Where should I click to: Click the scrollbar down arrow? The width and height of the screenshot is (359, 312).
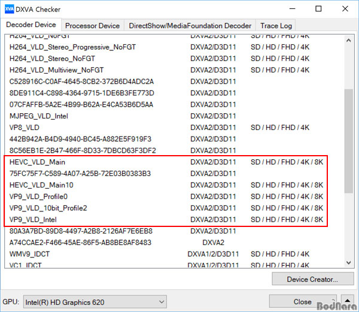pyautogui.click(x=349, y=261)
